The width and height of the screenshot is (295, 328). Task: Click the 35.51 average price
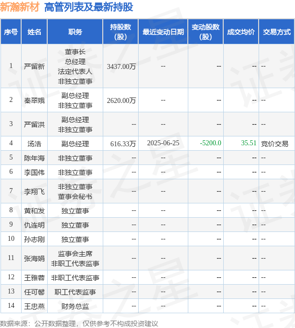(x=248, y=143)
